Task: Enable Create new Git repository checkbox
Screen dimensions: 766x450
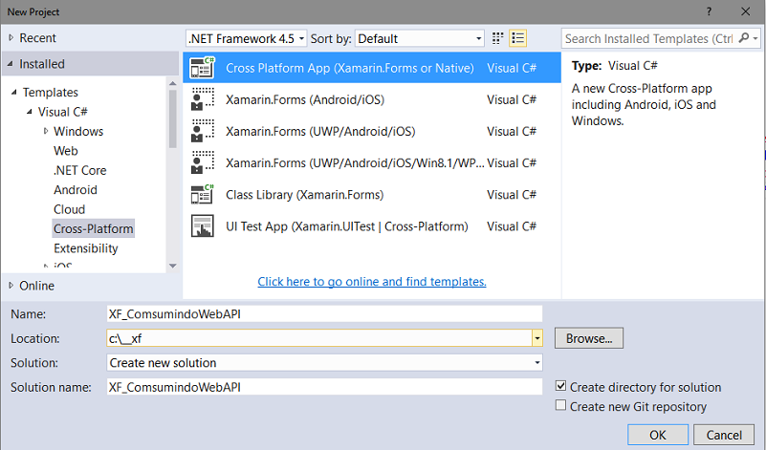Action: pyautogui.click(x=560, y=406)
